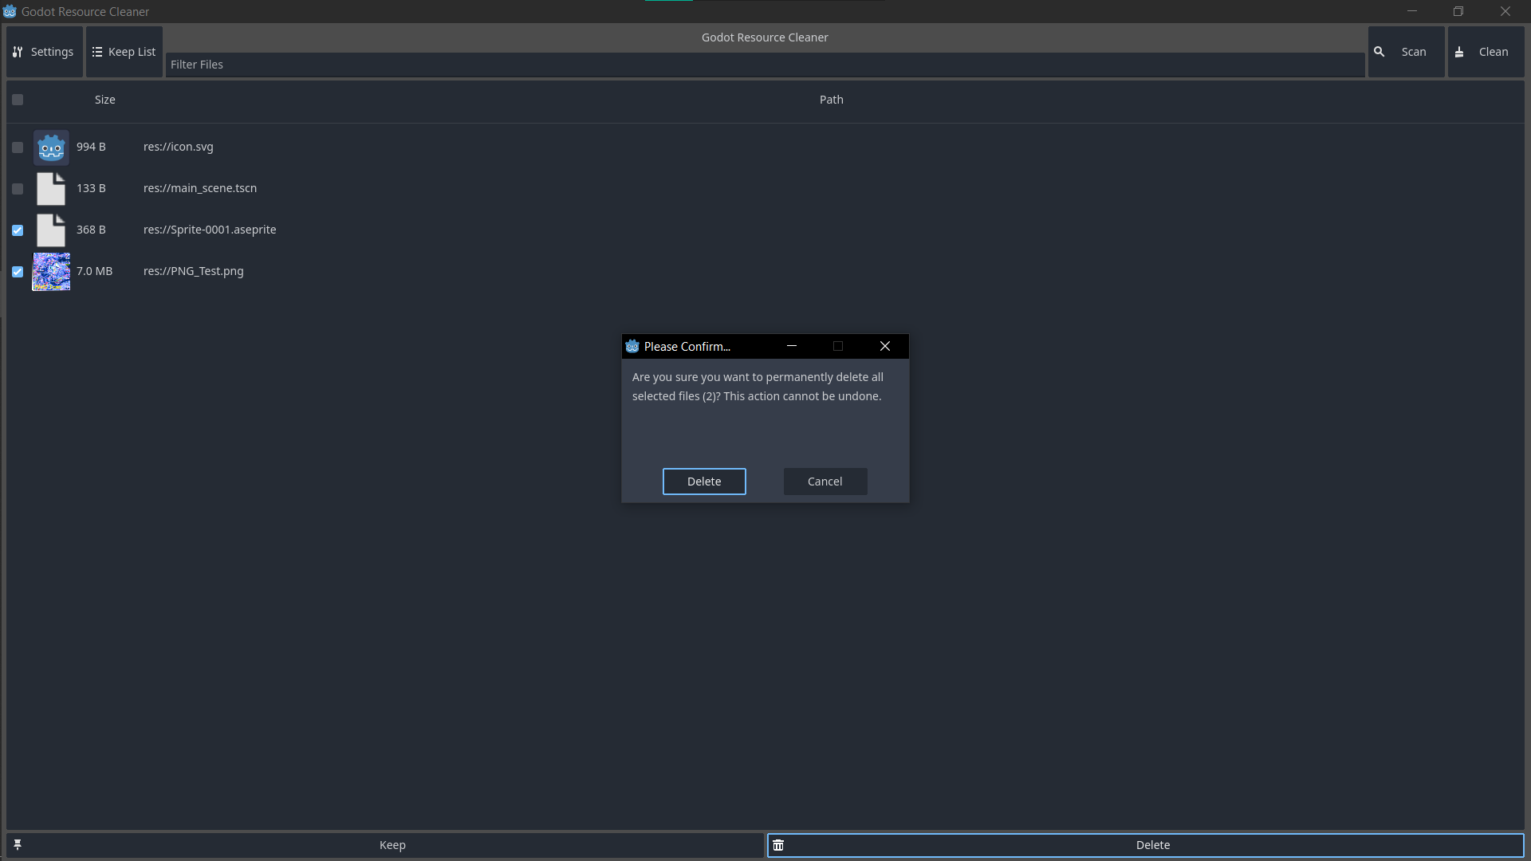
Task: Click the 994 B size value
Action: point(91,147)
